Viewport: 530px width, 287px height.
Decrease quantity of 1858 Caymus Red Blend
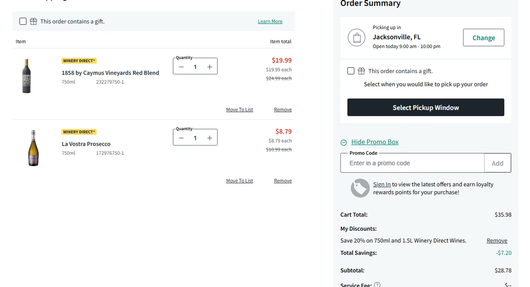point(181,67)
